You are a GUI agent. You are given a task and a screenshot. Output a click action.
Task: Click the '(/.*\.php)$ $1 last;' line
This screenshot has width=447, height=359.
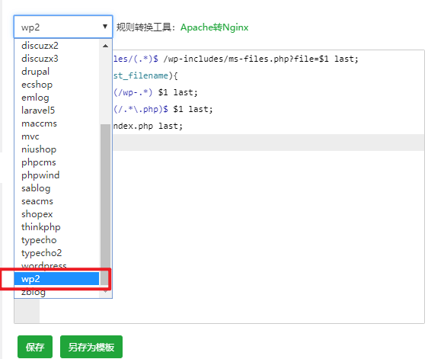163,109
